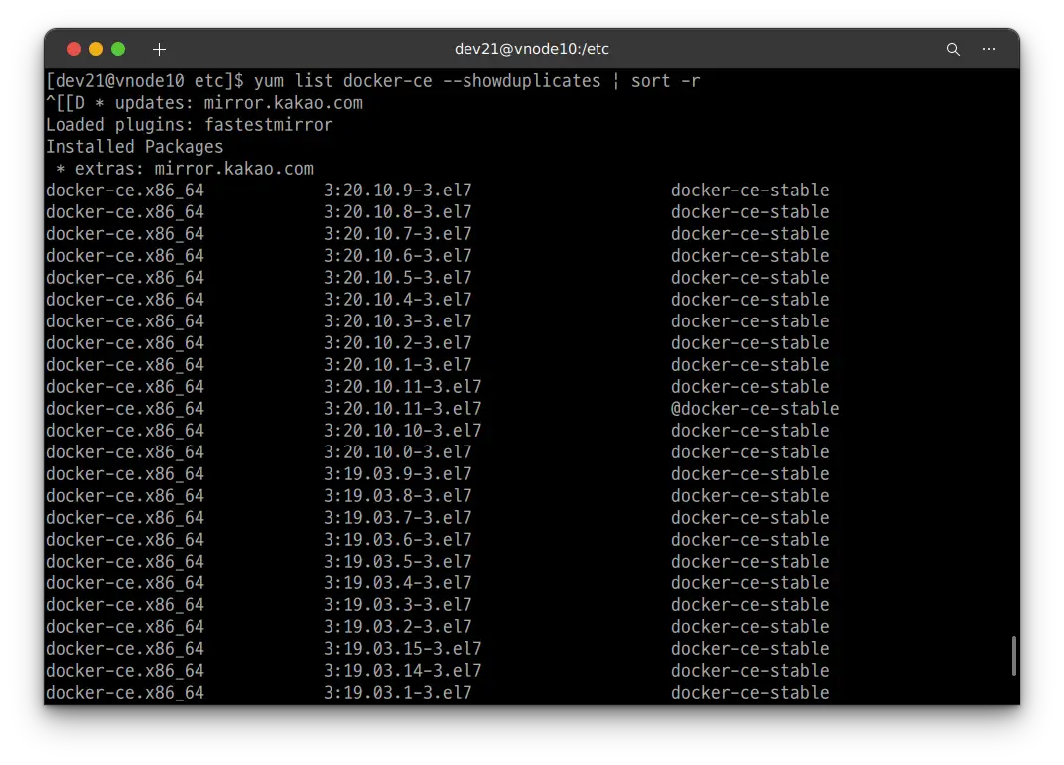
Task: Open a new tab with the plus icon
Action: pyautogui.click(x=159, y=49)
